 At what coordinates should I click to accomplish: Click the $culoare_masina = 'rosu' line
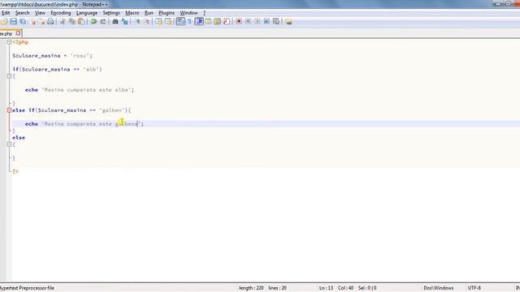[52, 56]
